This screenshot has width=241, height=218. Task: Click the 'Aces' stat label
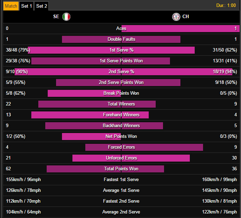point(121,29)
